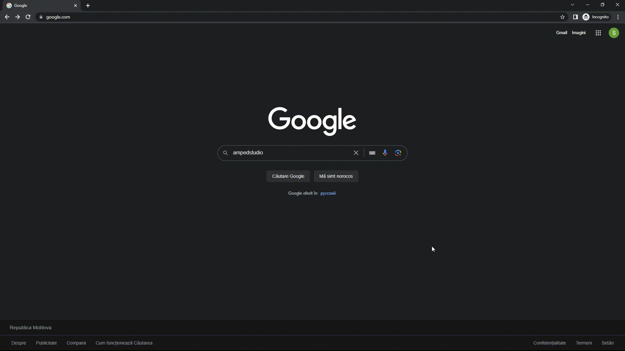
Task: Clear the ampedstudio search input
Action: point(355,152)
